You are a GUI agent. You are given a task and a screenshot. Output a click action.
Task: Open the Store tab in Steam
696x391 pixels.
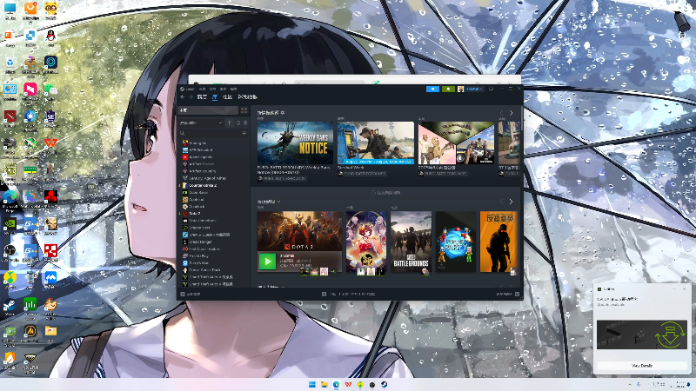click(202, 96)
